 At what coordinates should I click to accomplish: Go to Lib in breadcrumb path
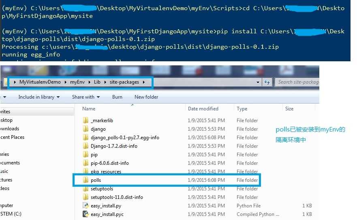[x=97, y=82]
